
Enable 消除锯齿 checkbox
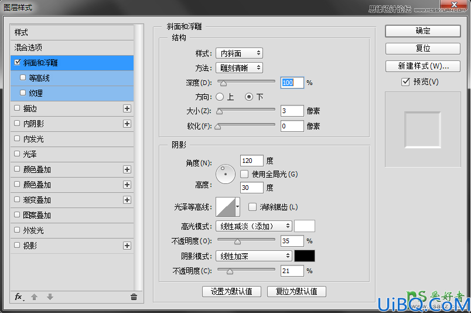click(x=252, y=207)
